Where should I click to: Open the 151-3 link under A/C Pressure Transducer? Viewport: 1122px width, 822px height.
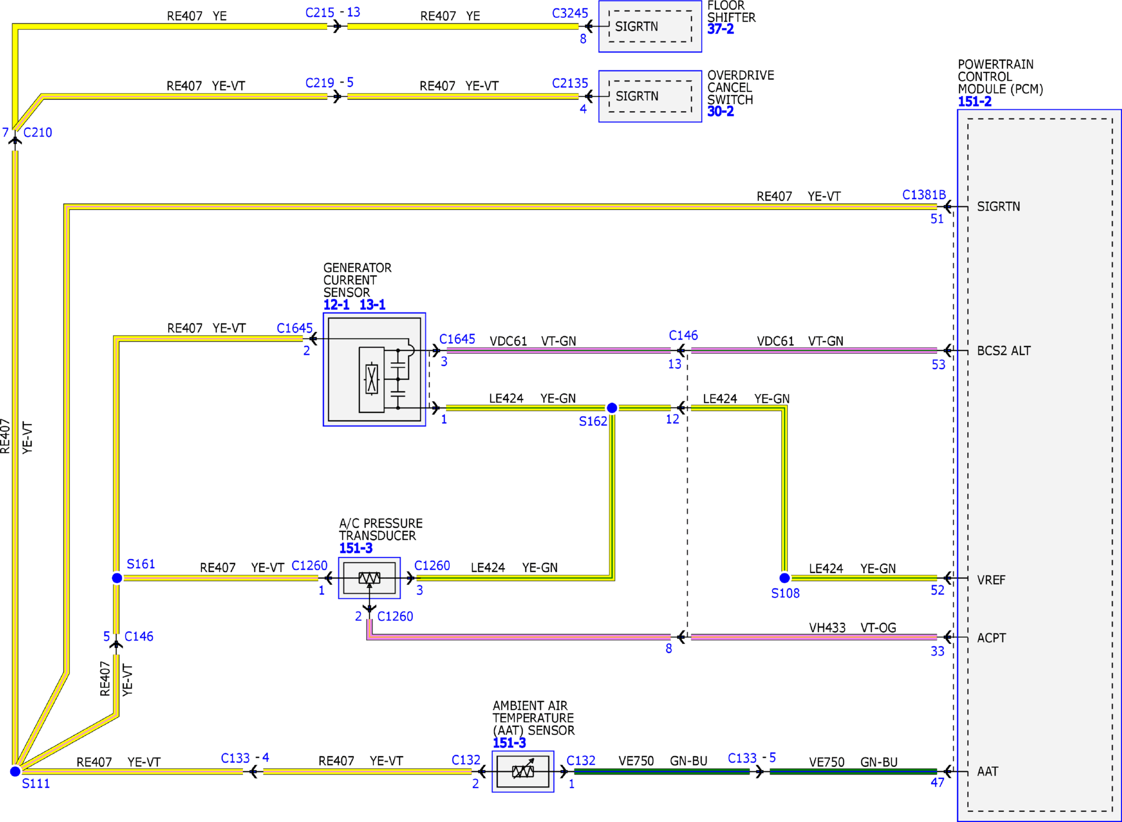[356, 548]
